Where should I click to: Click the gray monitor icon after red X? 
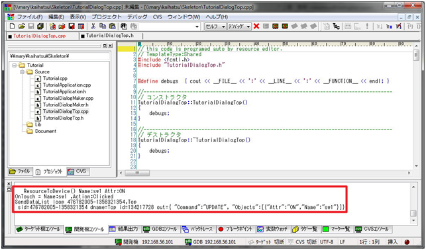click(266, 26)
